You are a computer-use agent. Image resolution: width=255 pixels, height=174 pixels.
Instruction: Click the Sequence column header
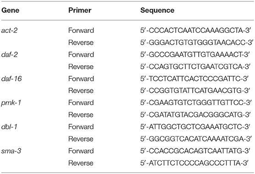point(157,11)
